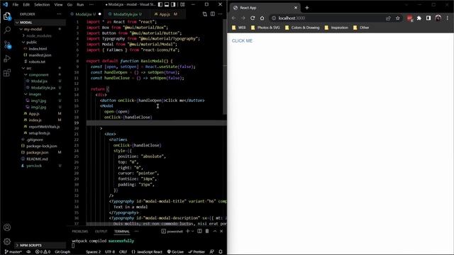Close the terminal panel
454x255 pixels.
click(221, 232)
